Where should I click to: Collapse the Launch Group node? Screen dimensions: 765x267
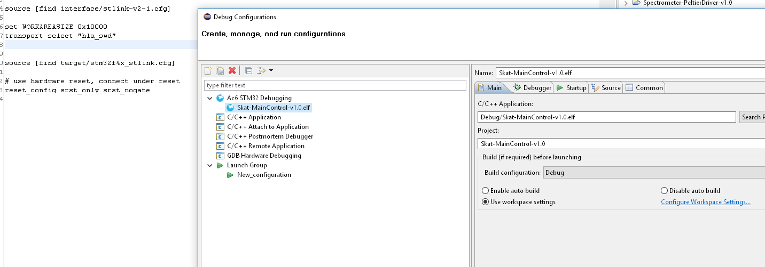click(209, 165)
